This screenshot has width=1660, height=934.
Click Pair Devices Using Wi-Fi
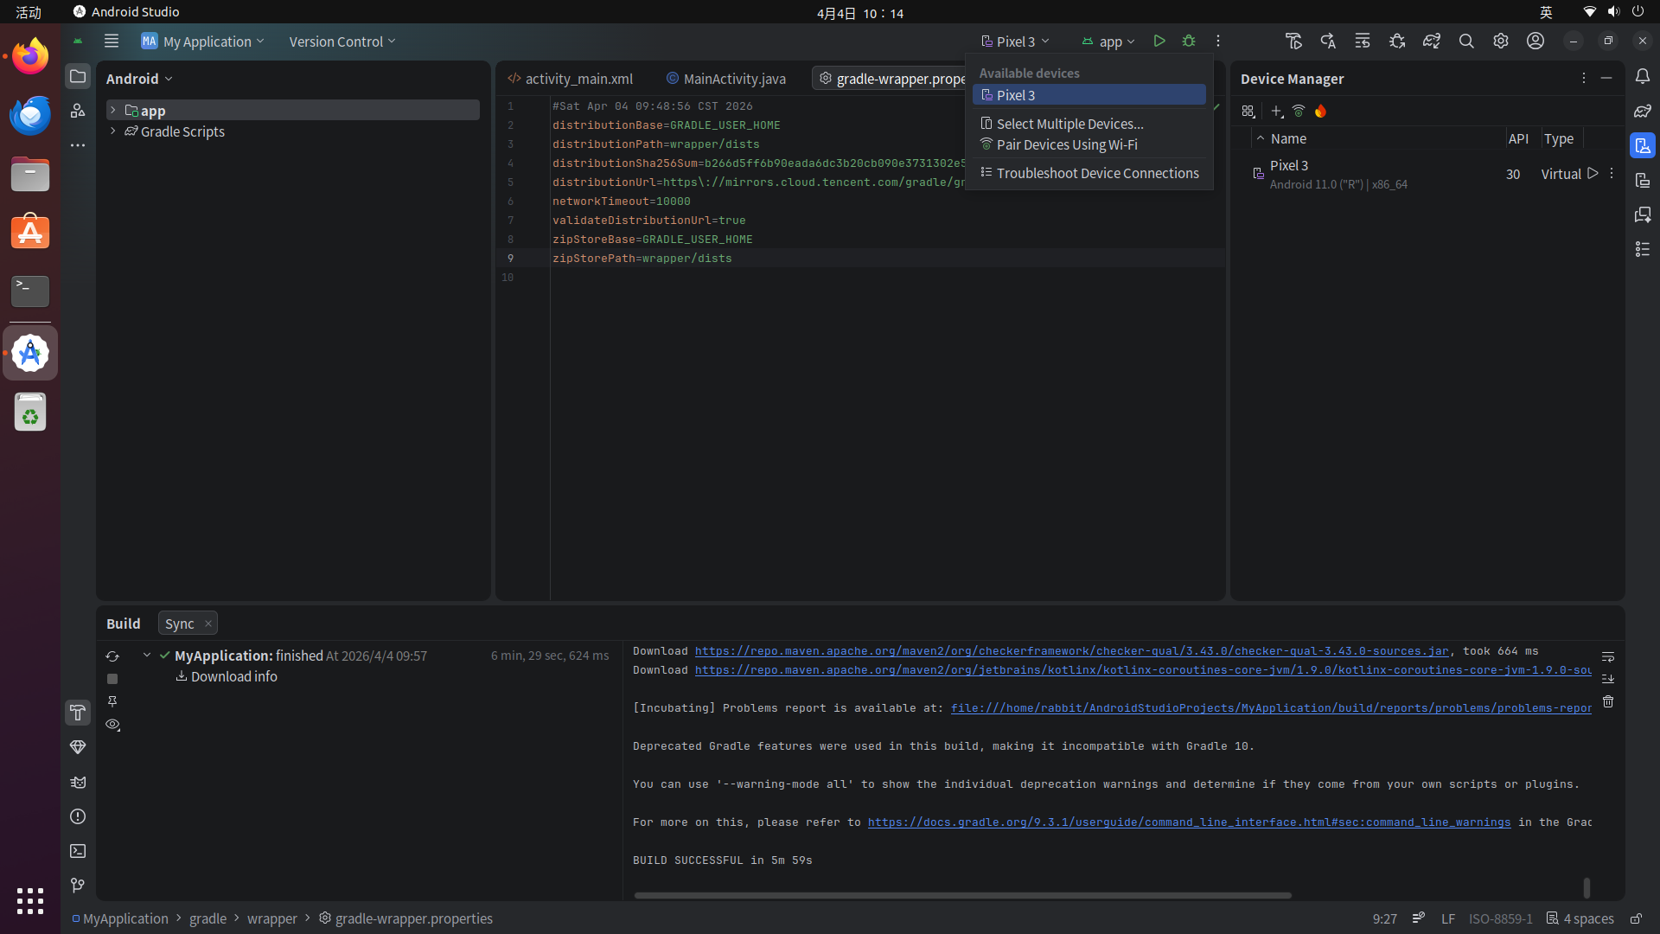(1066, 145)
